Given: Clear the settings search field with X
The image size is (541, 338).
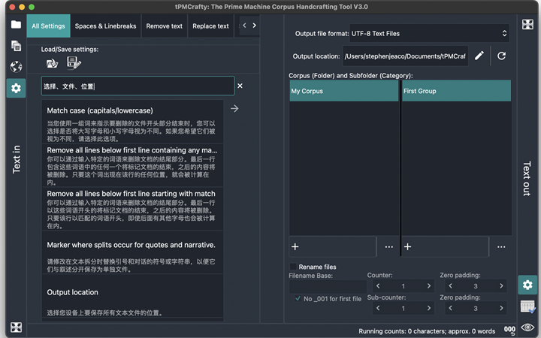Looking at the screenshot, I should (x=240, y=86).
